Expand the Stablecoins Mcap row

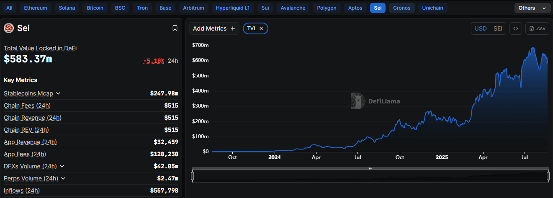tap(58, 93)
